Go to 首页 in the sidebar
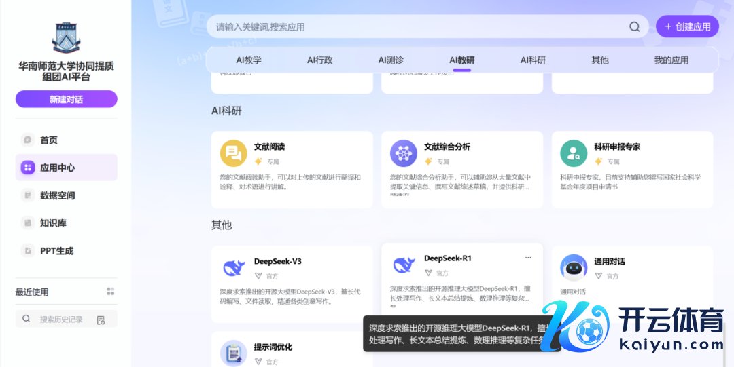 click(49, 140)
